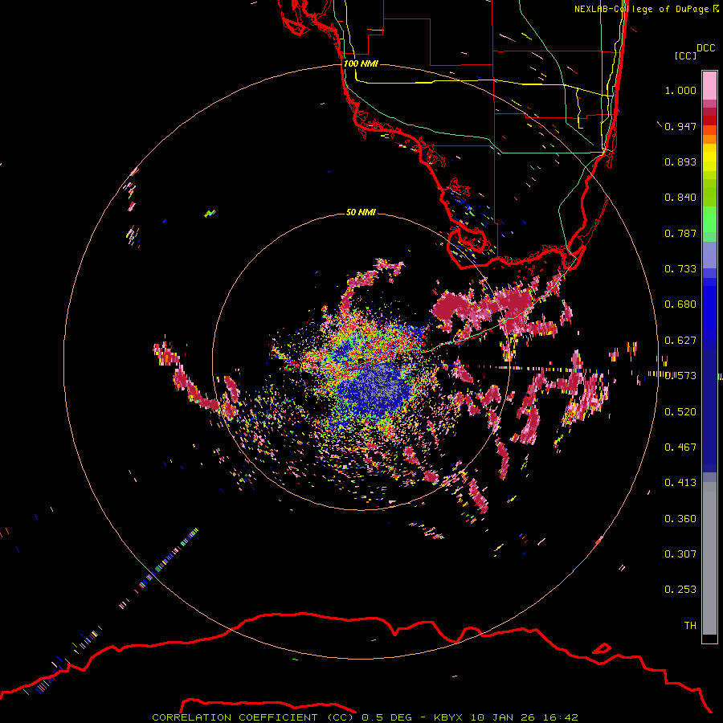Click the 0.360 scale value
The image size is (723, 723).
[680, 519]
